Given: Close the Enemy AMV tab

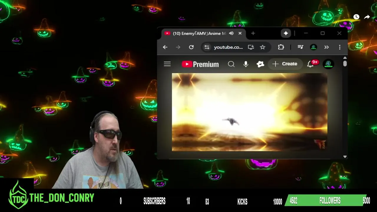Looking at the screenshot, I should pos(240,33).
